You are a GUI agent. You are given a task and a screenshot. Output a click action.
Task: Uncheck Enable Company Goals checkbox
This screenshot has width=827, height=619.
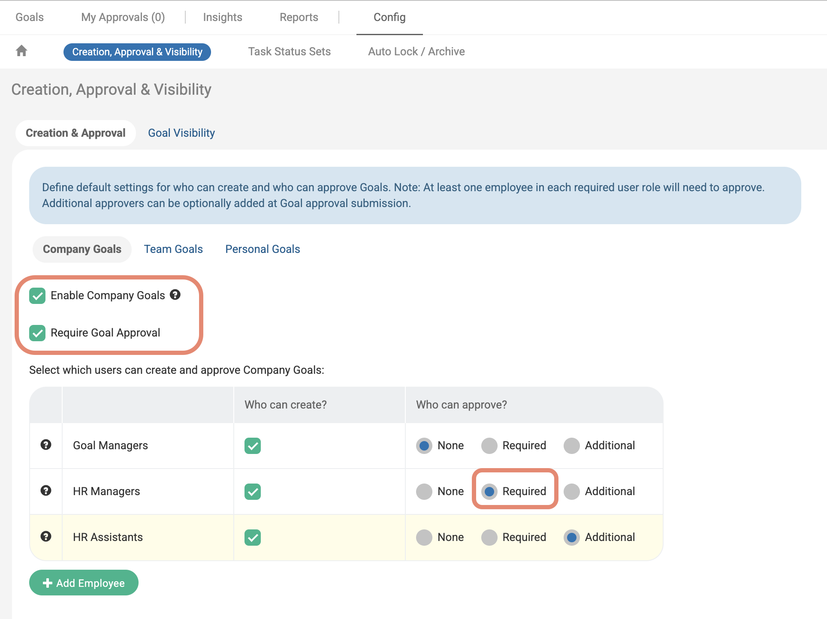[37, 295]
